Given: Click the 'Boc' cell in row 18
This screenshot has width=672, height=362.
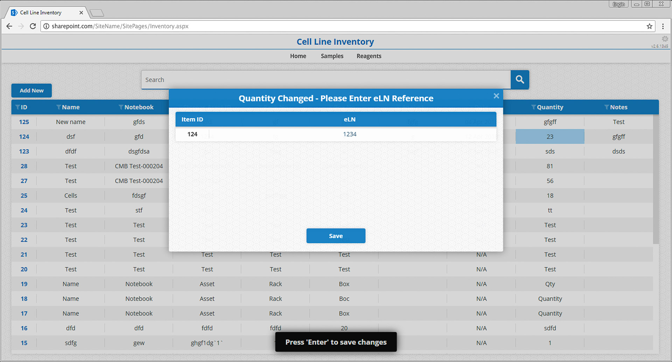Looking at the screenshot, I should [x=344, y=299].
